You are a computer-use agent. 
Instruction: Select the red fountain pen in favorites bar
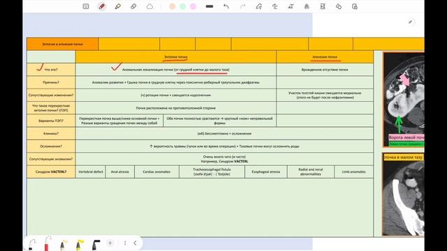click(48, 243)
